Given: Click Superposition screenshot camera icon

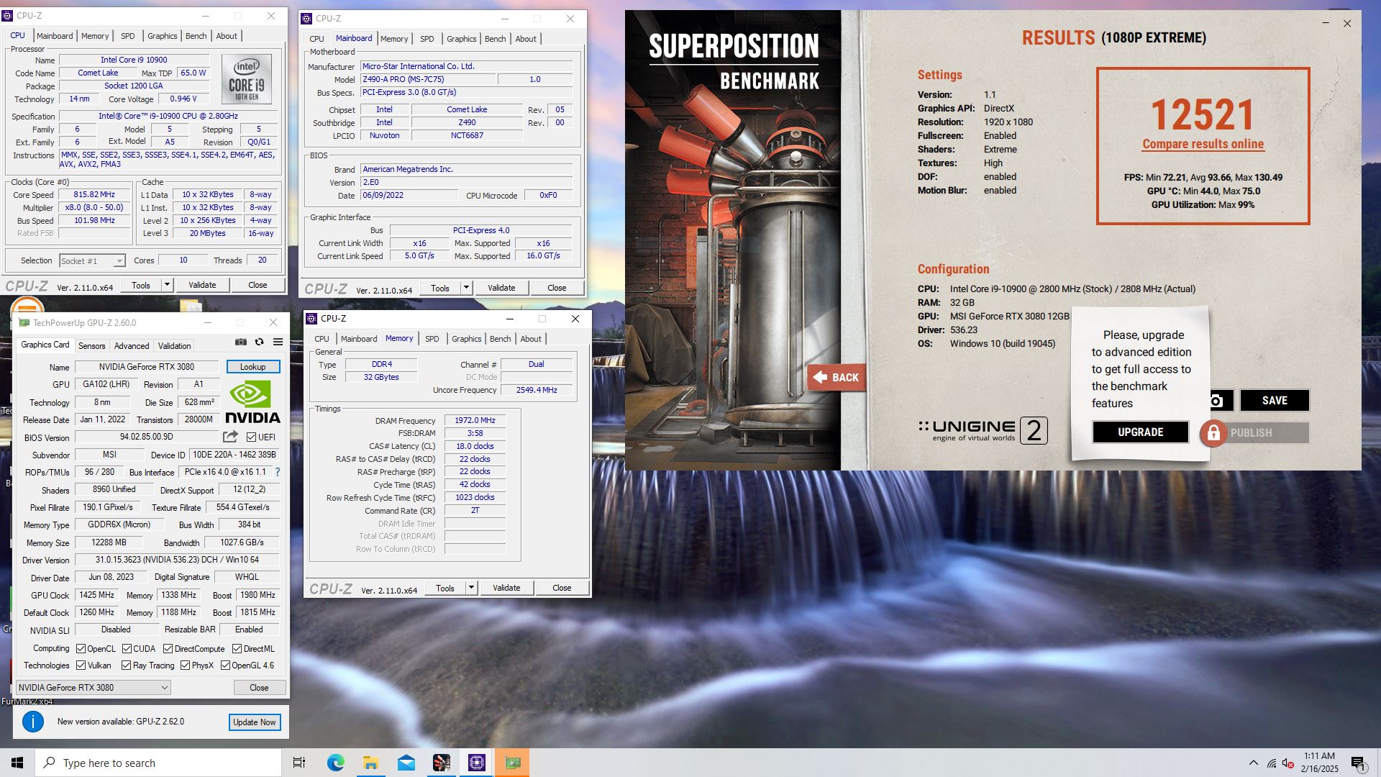Looking at the screenshot, I should [1216, 401].
